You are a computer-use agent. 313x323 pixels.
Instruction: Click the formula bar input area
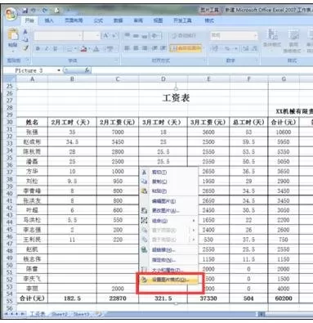(x=202, y=70)
